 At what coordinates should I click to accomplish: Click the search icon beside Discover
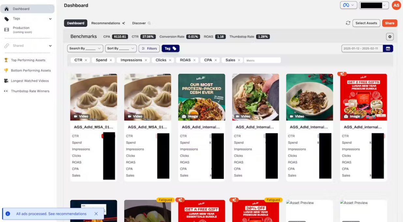click(149, 23)
